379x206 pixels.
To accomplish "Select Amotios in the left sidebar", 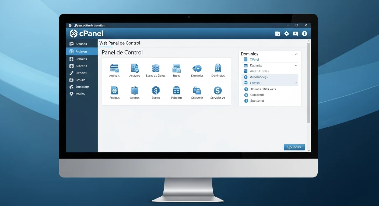I will tap(82, 44).
